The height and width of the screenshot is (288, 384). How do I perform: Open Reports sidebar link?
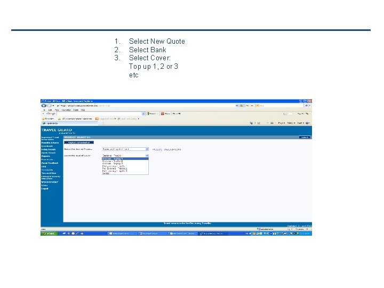45,156
